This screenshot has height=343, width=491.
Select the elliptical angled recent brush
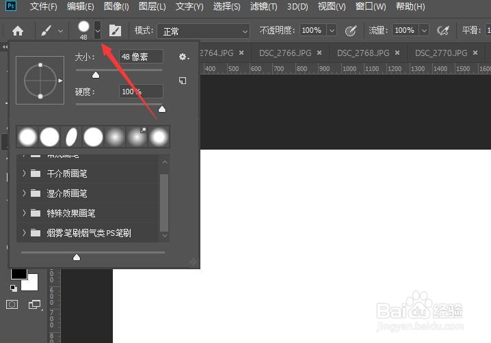71,137
